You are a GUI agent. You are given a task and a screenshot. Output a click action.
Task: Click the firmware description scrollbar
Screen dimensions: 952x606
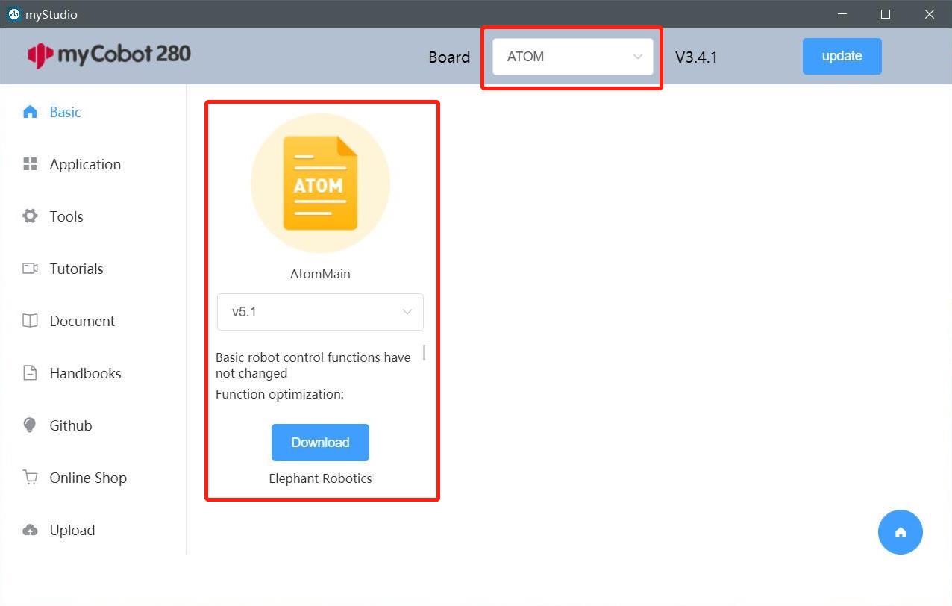[425, 352]
